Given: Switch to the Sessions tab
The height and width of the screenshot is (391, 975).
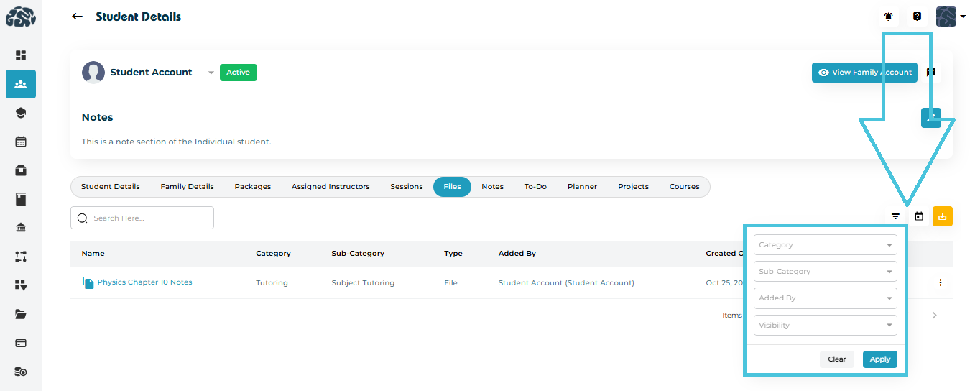Looking at the screenshot, I should point(407,187).
